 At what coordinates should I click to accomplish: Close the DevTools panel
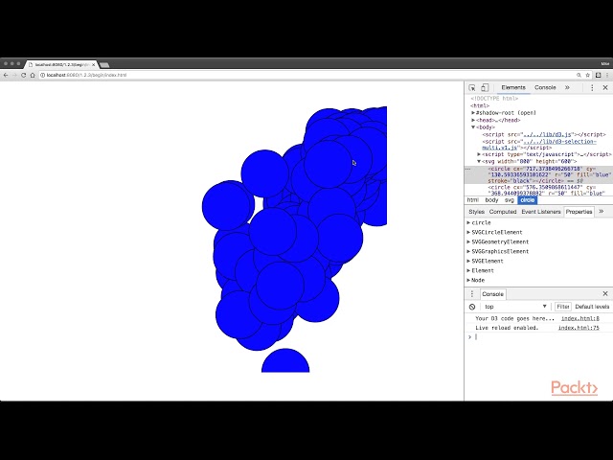[605, 87]
